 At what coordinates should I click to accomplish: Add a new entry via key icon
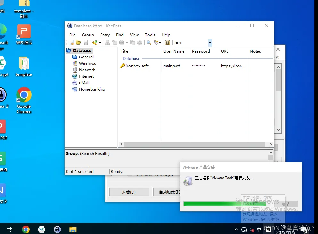pyautogui.click(x=95, y=43)
